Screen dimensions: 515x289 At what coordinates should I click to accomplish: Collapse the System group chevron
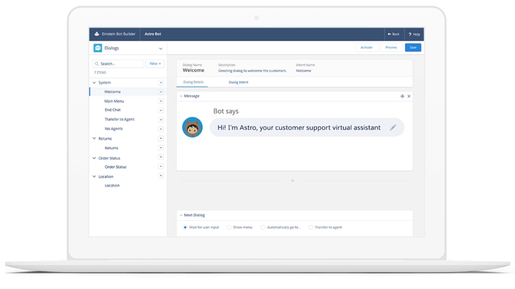(94, 83)
